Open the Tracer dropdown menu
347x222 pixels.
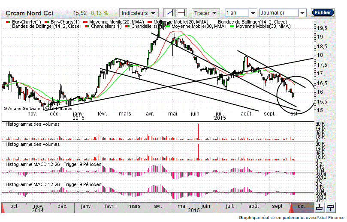pos(205,13)
